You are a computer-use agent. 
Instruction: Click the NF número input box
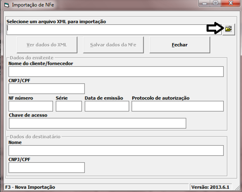[31, 106]
